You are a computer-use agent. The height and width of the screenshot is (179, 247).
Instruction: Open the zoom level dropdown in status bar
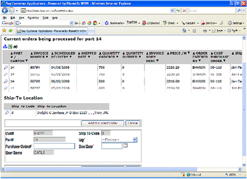(x=240, y=175)
